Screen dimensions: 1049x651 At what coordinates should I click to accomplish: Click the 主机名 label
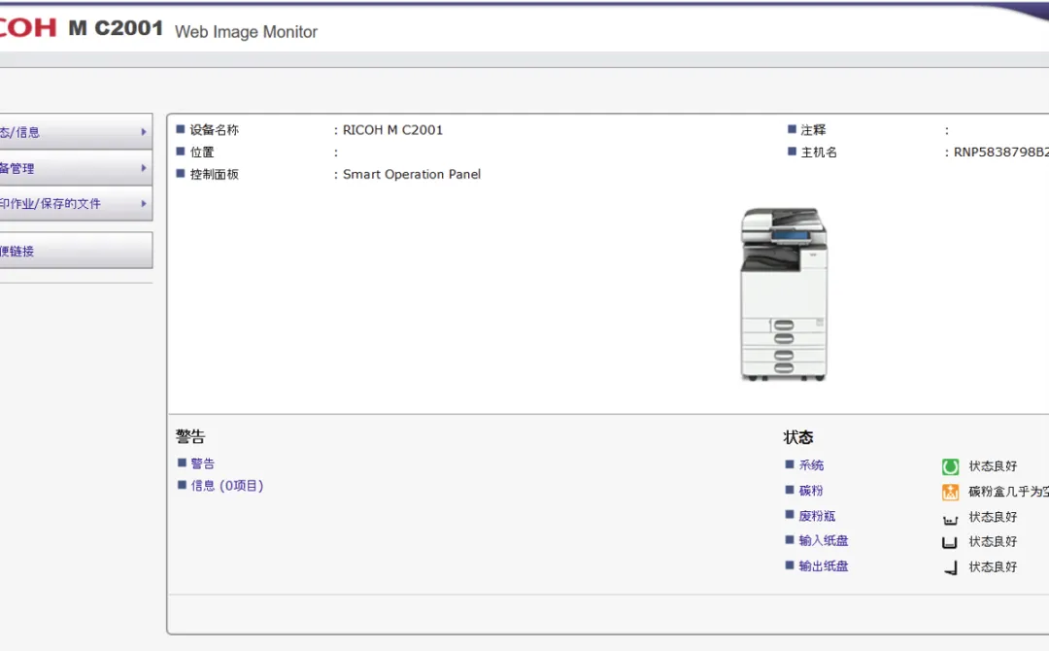tap(820, 152)
